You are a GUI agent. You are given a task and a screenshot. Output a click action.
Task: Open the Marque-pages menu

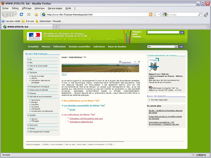pos(55,8)
